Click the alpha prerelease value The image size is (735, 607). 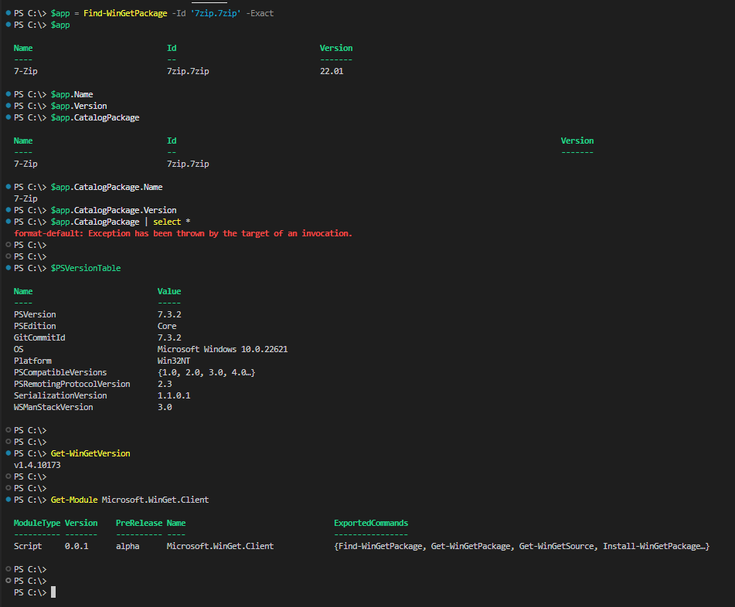(128, 546)
